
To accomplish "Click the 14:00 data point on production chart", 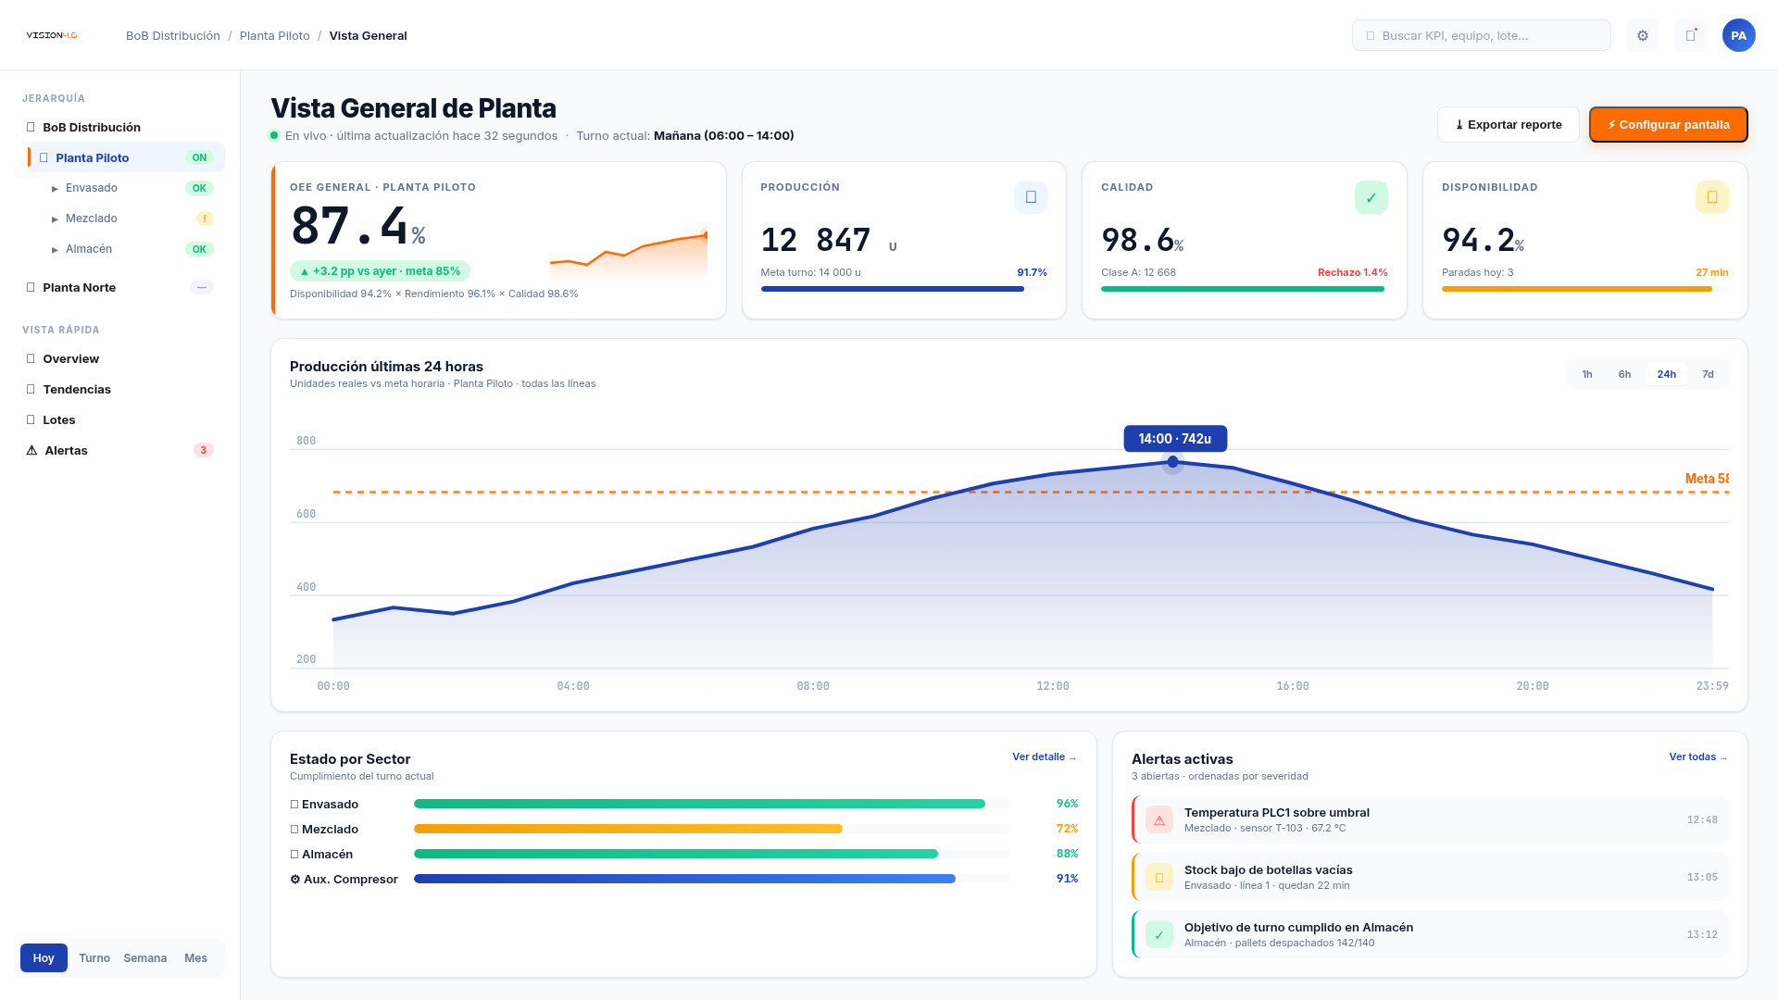I will [1173, 461].
